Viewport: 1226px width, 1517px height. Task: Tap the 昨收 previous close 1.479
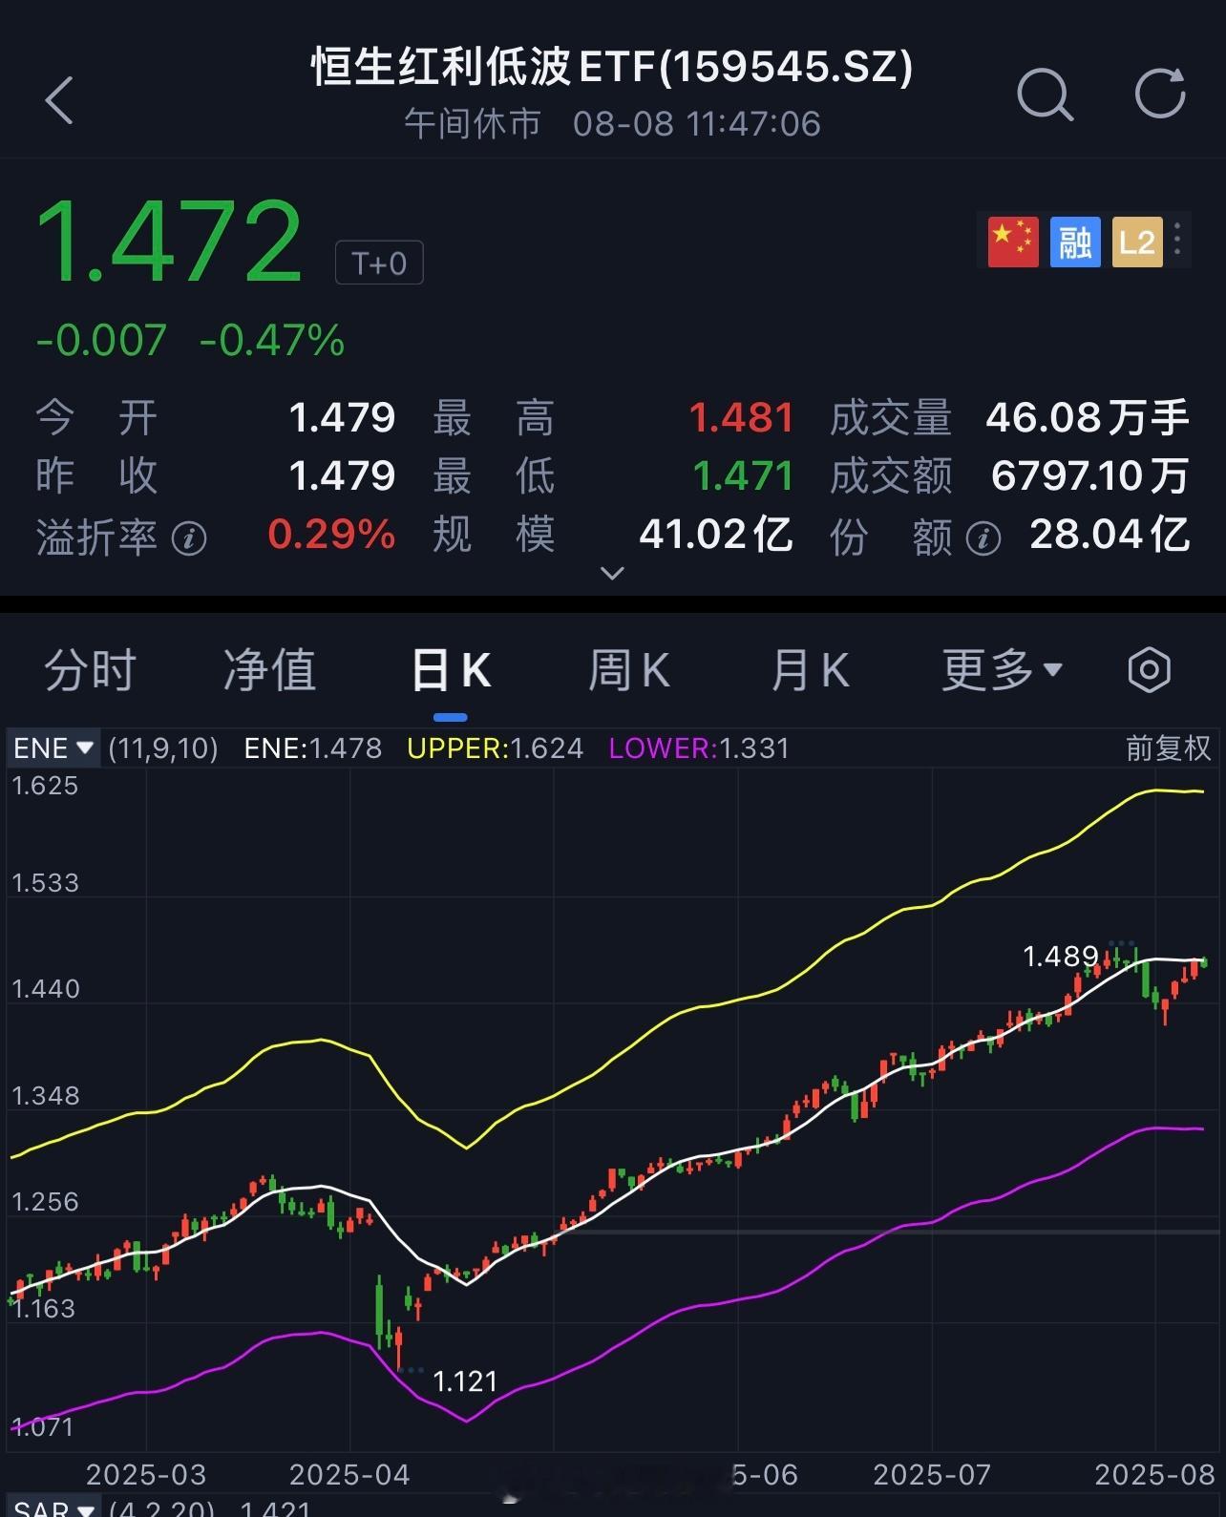(x=343, y=475)
